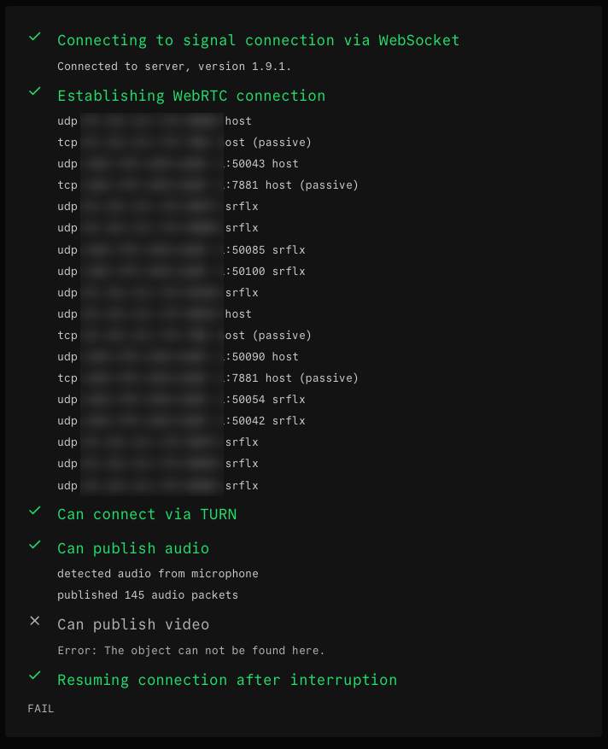This screenshot has width=608, height=749.
Task: Click the detected audio from microphone line
Action: pos(157,574)
